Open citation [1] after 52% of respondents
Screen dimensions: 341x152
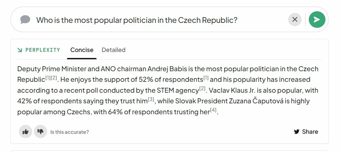(206, 78)
